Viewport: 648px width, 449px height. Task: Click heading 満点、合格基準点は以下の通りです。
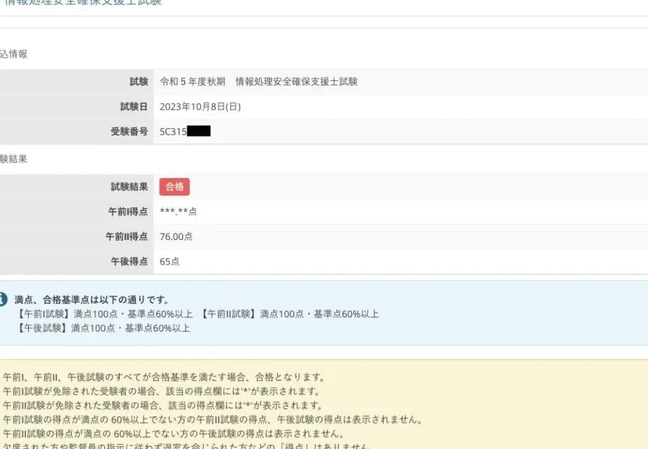91,300
